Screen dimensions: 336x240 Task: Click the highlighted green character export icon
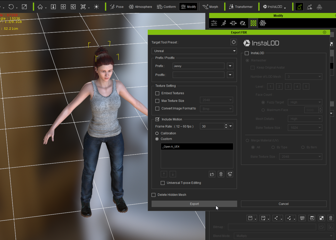pyautogui.click(x=299, y=7)
